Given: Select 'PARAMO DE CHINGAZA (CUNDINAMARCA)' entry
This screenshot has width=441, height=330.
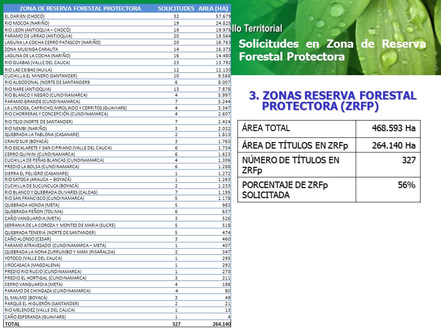Looking at the screenshot, I should 47,291.
